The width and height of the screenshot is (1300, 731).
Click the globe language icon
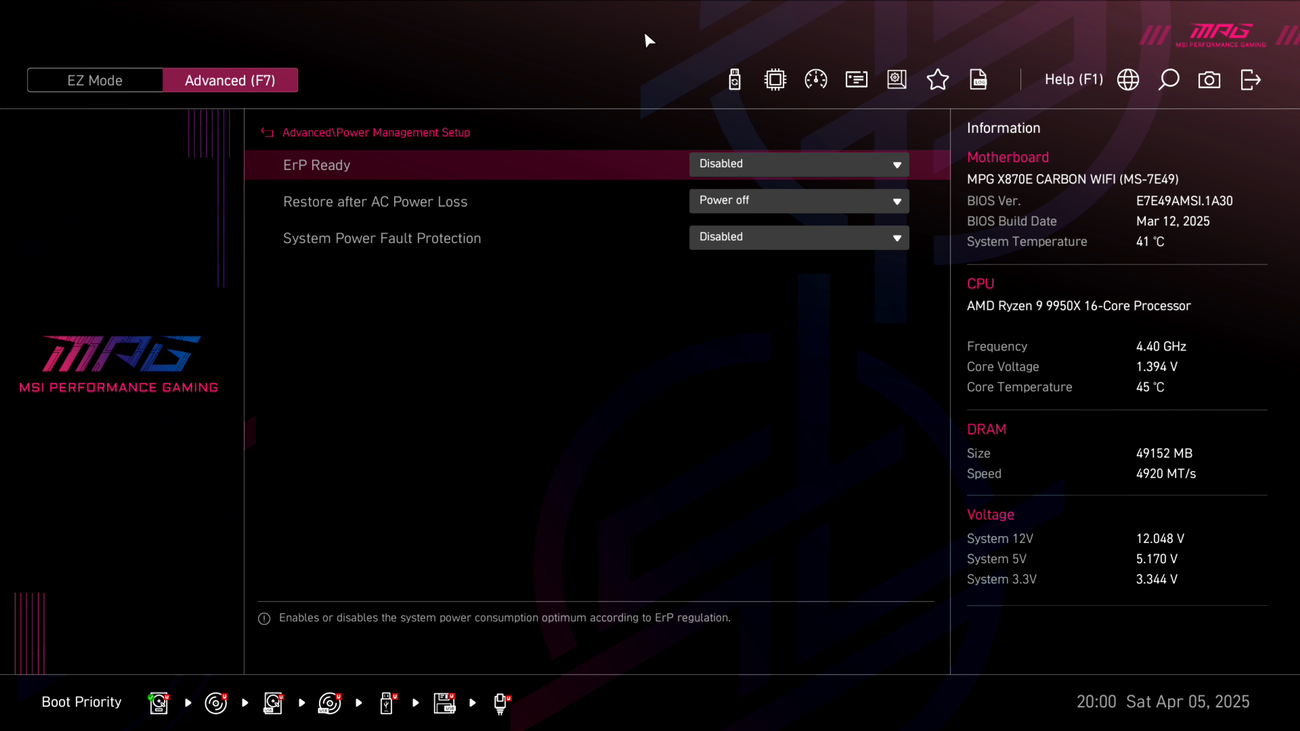(x=1128, y=80)
